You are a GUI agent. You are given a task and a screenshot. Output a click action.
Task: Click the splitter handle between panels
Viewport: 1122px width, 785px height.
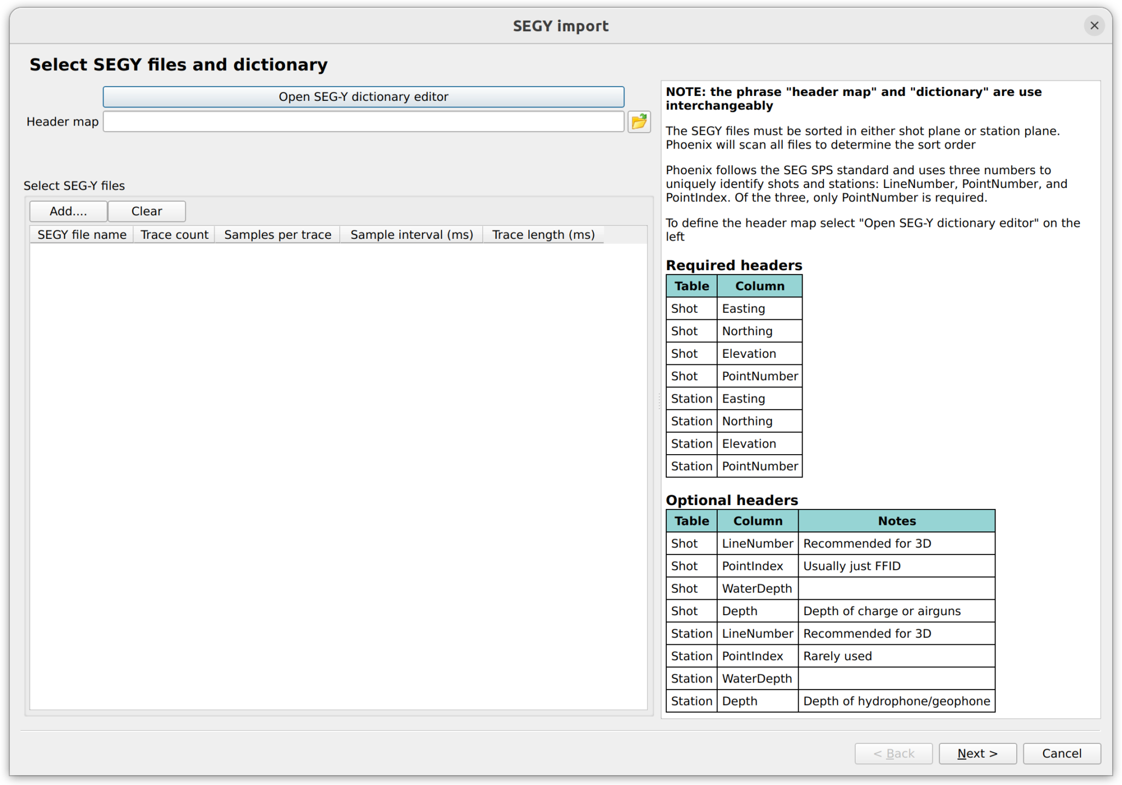coord(658,401)
